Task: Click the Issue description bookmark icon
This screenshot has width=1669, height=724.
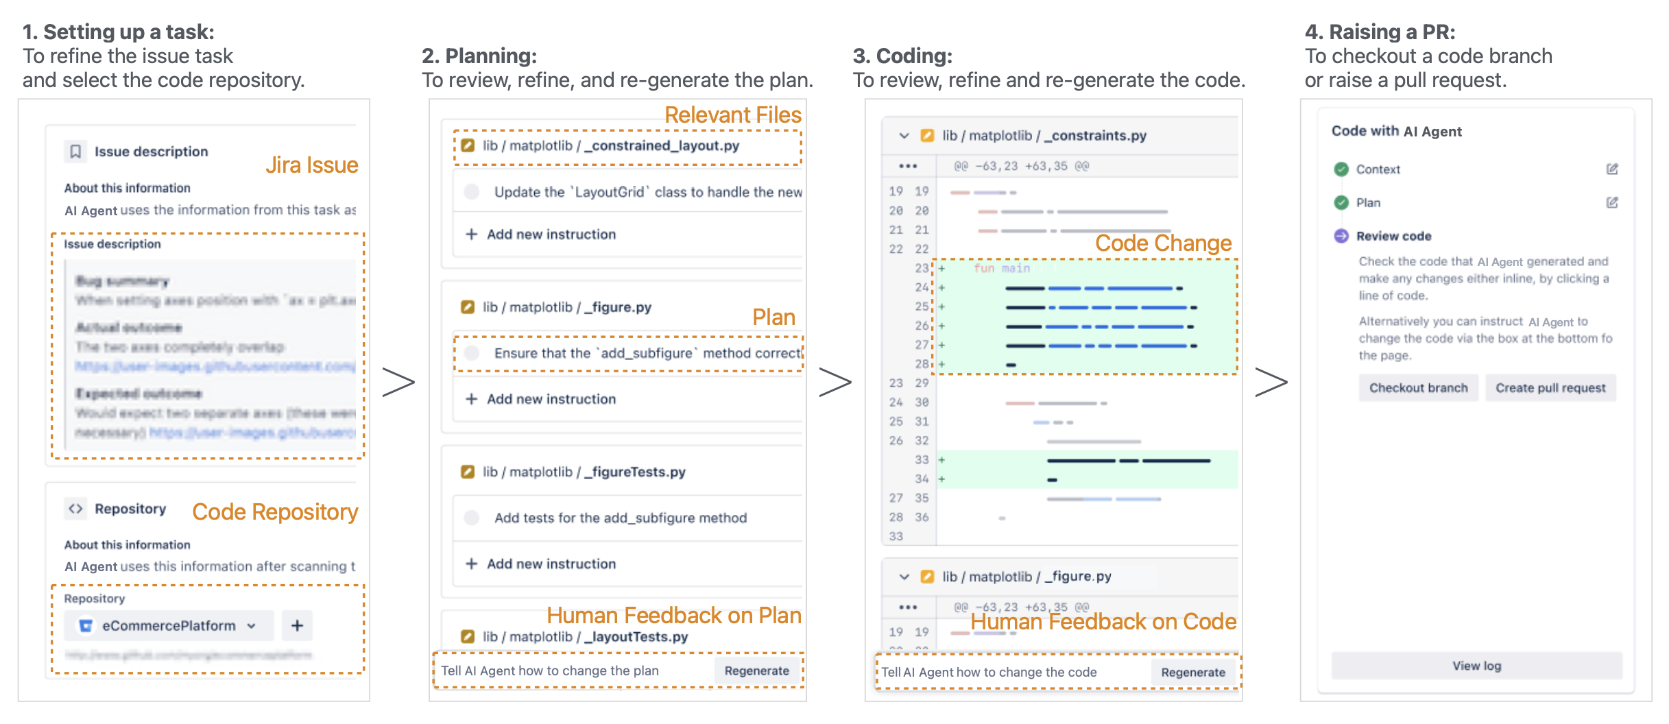Action: pyautogui.click(x=75, y=152)
